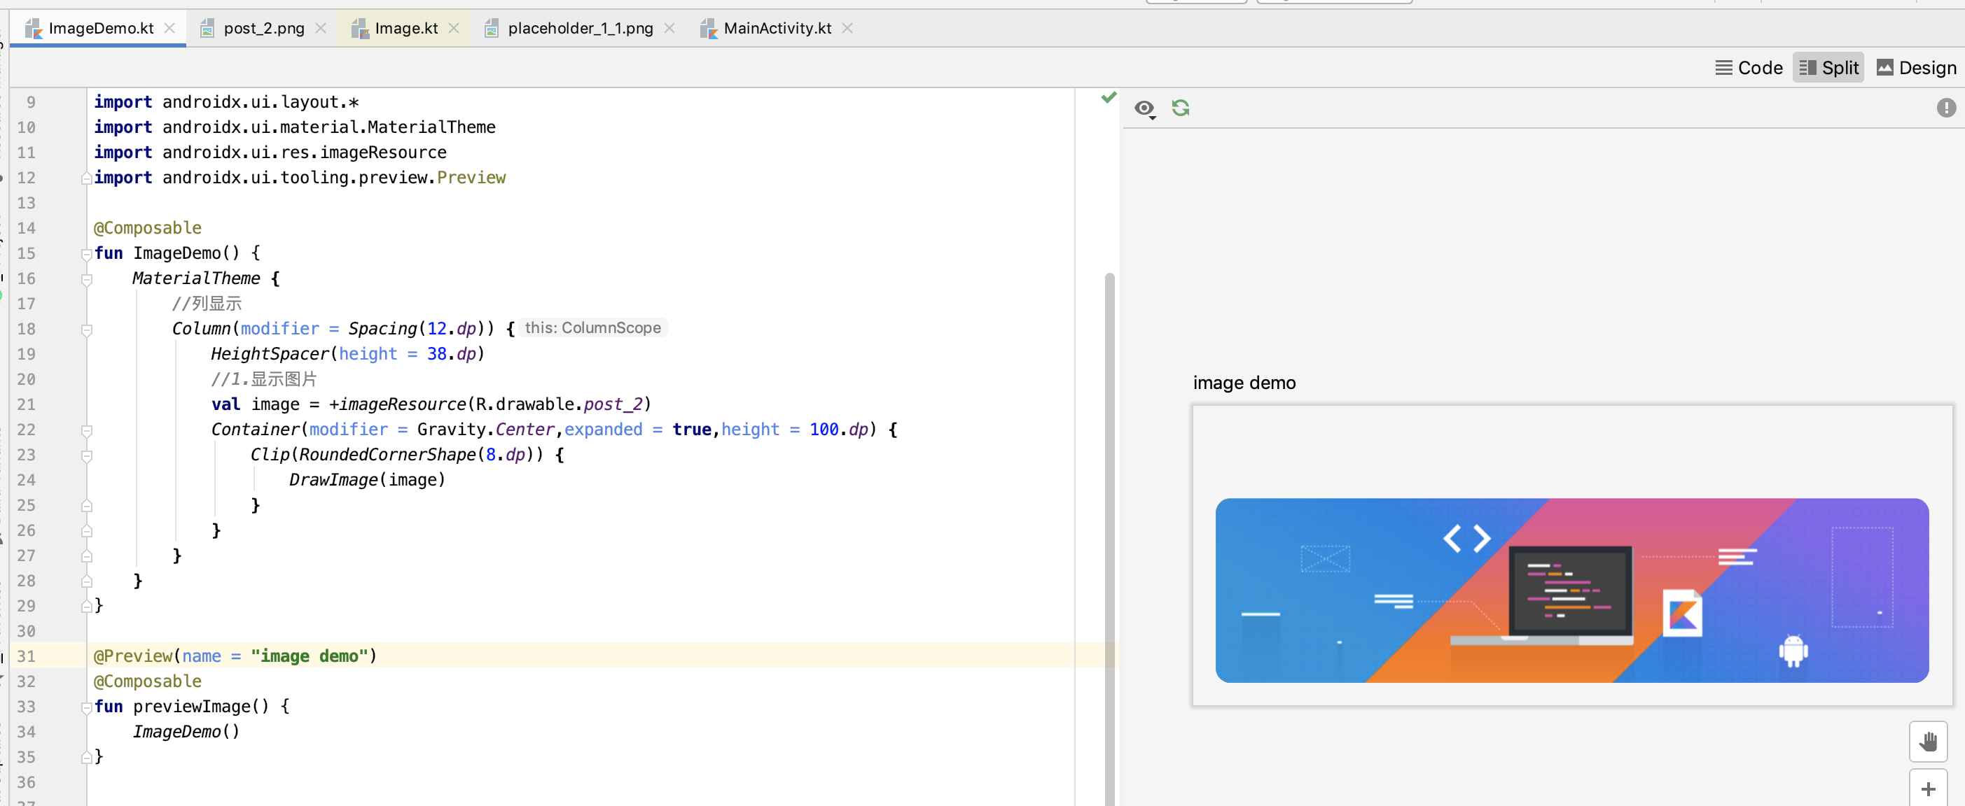Click the refresh preview icon
Viewport: 1965px width, 806px height.
click(x=1180, y=108)
